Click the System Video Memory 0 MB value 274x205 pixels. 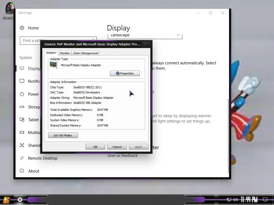coord(100,120)
